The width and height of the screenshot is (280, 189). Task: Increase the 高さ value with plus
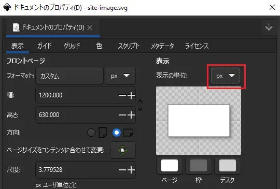coord(131,115)
